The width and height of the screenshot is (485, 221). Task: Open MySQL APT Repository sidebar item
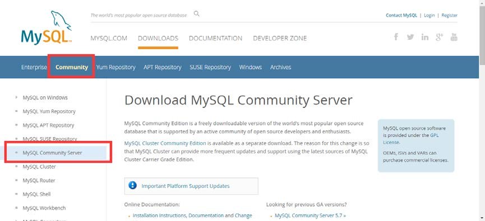coord(48,125)
